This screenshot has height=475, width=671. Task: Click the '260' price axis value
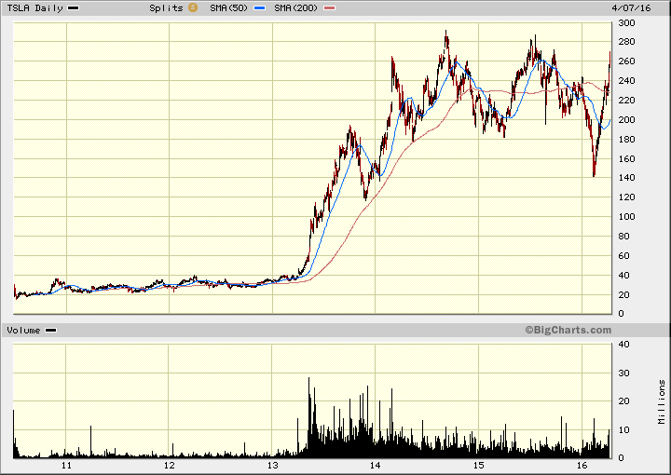[x=626, y=61]
